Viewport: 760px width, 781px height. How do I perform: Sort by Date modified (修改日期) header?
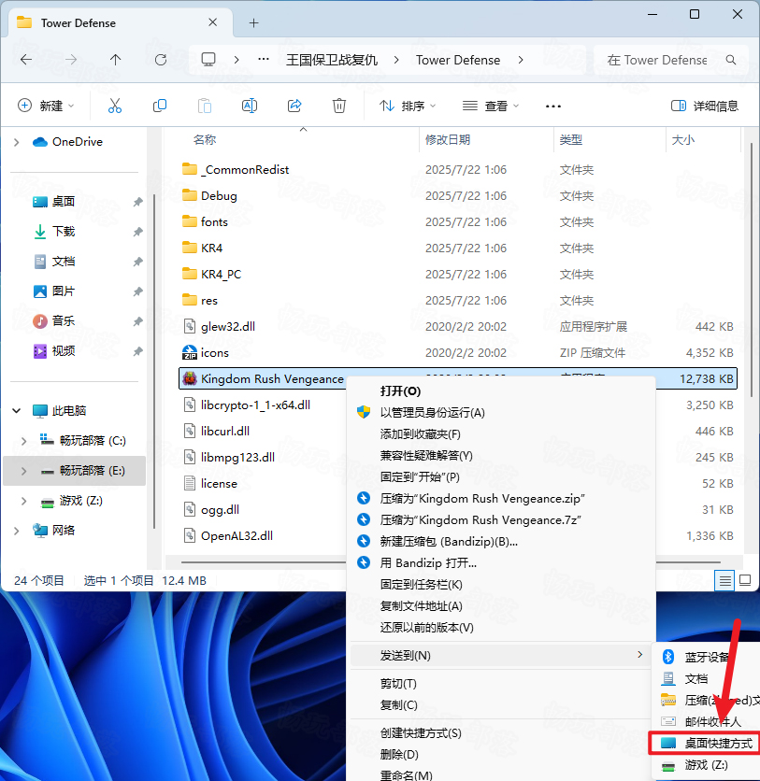pyautogui.click(x=448, y=139)
